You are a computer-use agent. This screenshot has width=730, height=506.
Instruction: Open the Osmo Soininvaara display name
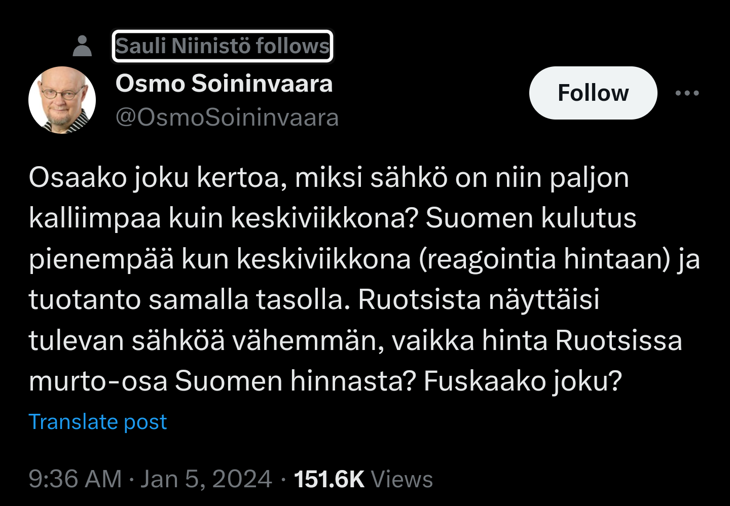[224, 84]
